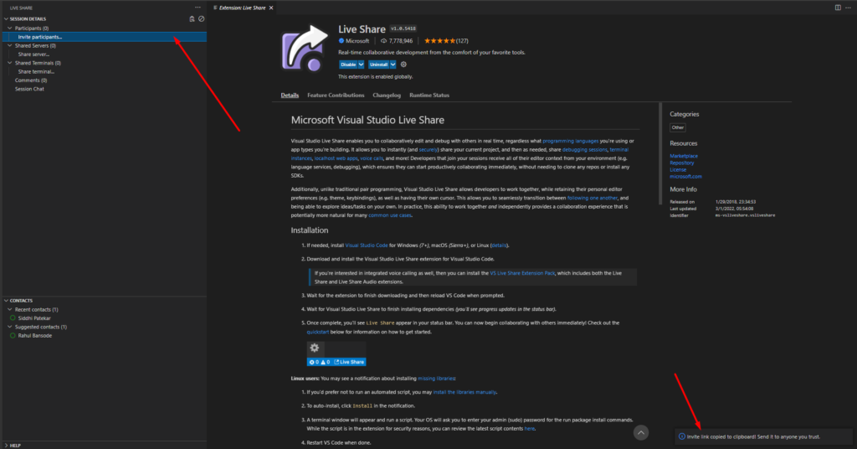The width and height of the screenshot is (857, 449).
Task: Collapse the Shared Terminals (0) node
Action: point(10,63)
